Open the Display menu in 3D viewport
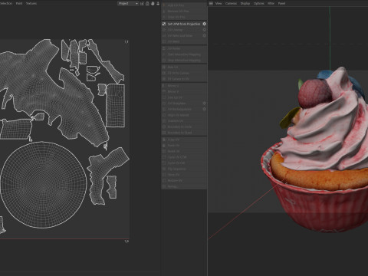 click(x=245, y=3)
